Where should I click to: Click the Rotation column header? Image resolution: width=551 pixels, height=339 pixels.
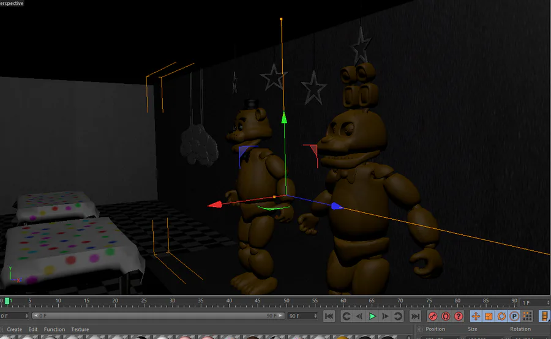click(x=520, y=329)
